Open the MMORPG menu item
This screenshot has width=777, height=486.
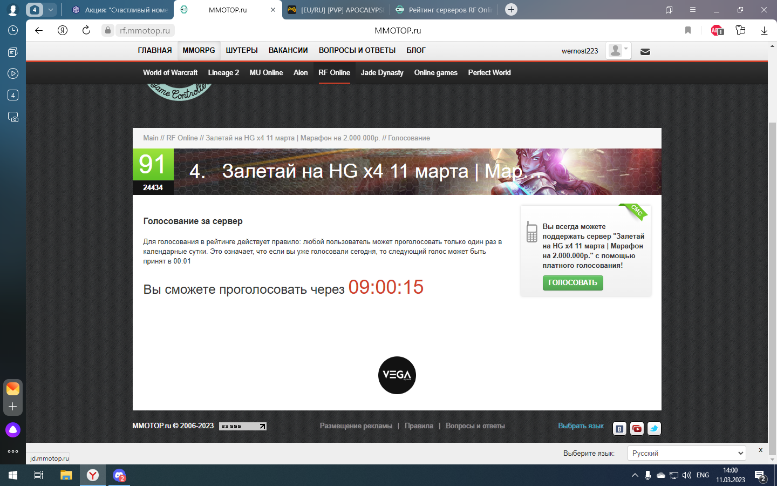coord(199,50)
